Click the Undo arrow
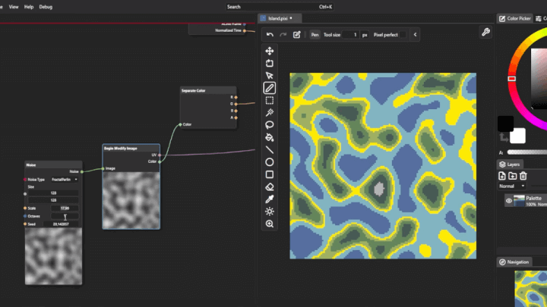 pyautogui.click(x=270, y=34)
